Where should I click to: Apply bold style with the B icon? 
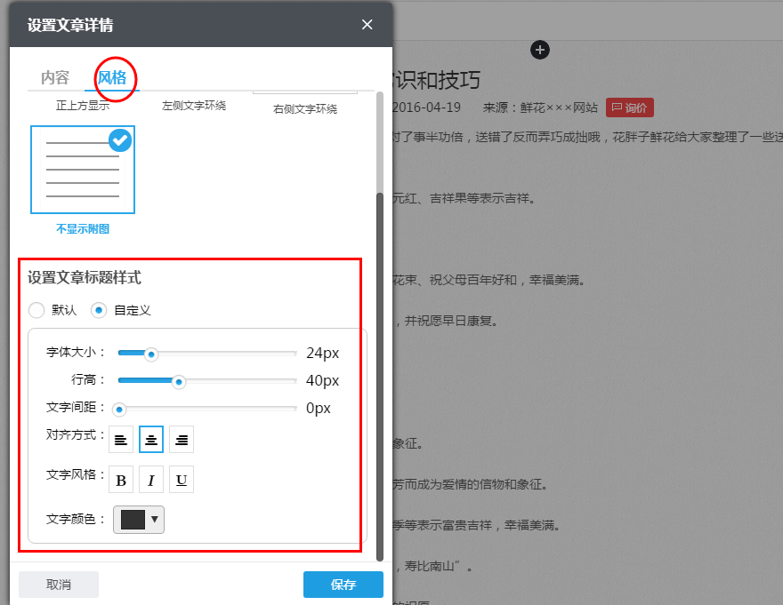click(121, 479)
